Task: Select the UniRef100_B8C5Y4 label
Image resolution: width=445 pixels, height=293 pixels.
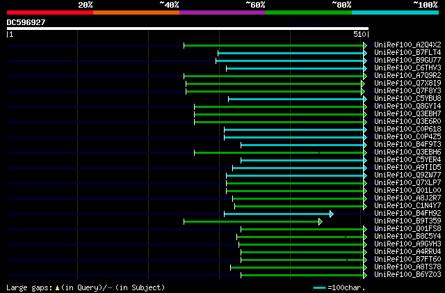Action: (407, 237)
